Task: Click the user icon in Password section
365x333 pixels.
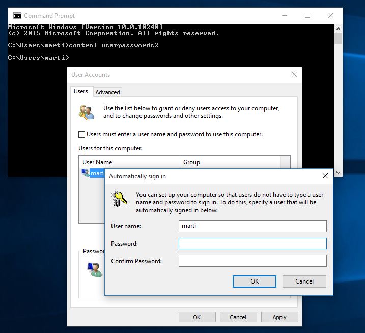Action: [95, 270]
